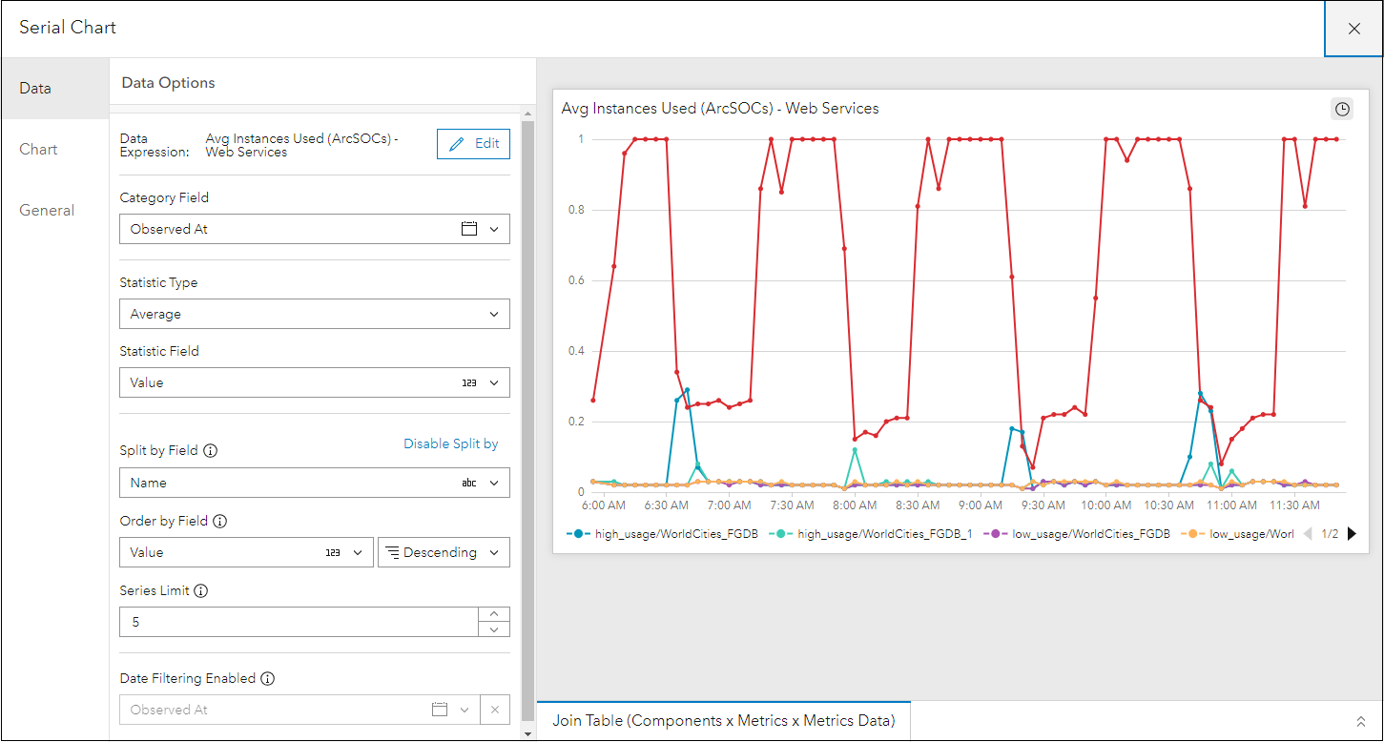Switch to the Chart tab

(39, 150)
